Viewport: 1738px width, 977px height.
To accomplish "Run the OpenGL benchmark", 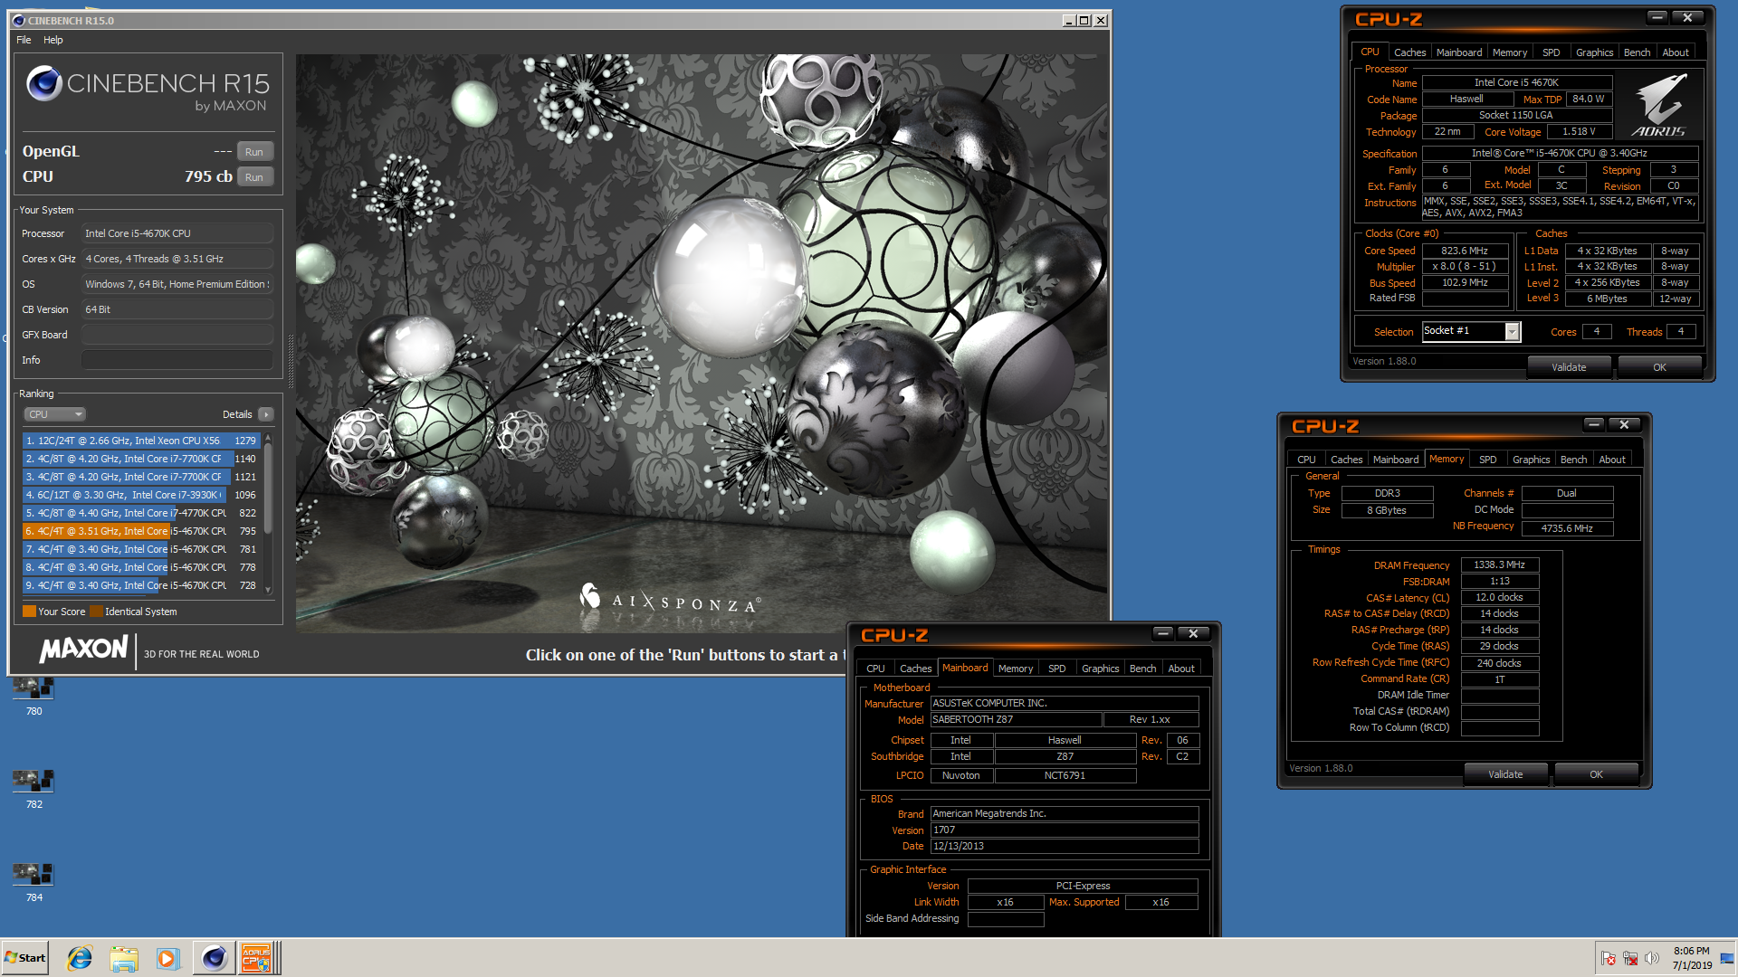I will point(254,152).
